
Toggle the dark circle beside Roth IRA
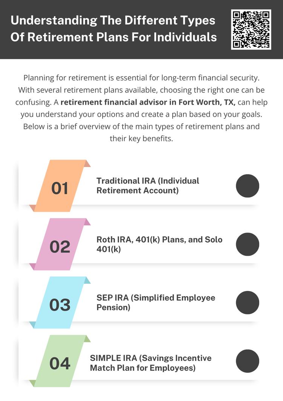pos(248,244)
